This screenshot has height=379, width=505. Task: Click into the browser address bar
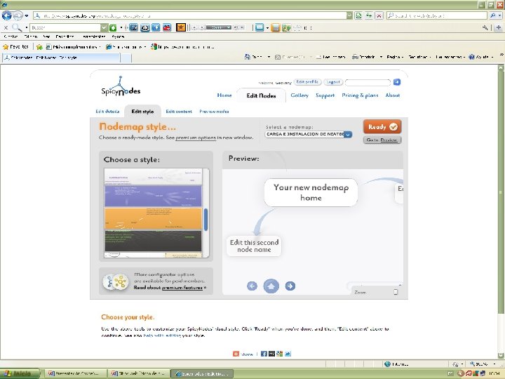[x=190, y=15]
